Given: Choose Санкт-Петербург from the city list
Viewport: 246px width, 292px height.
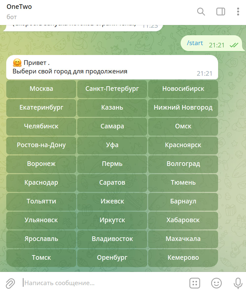Looking at the screenshot, I should [x=112, y=89].
